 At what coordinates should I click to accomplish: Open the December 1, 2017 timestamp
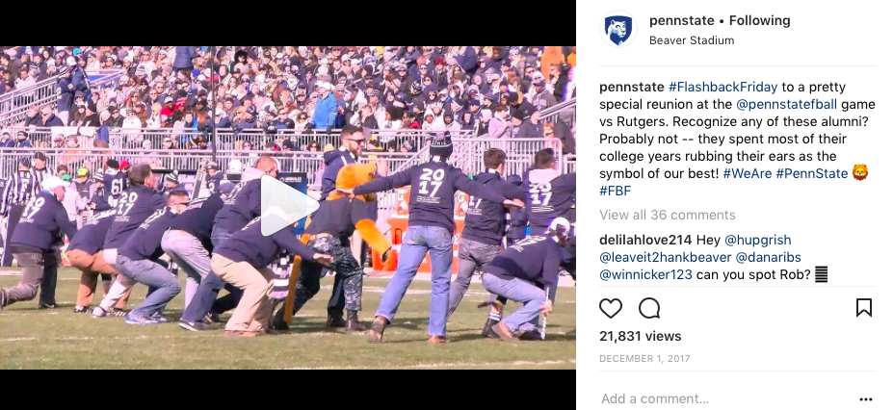click(x=644, y=359)
